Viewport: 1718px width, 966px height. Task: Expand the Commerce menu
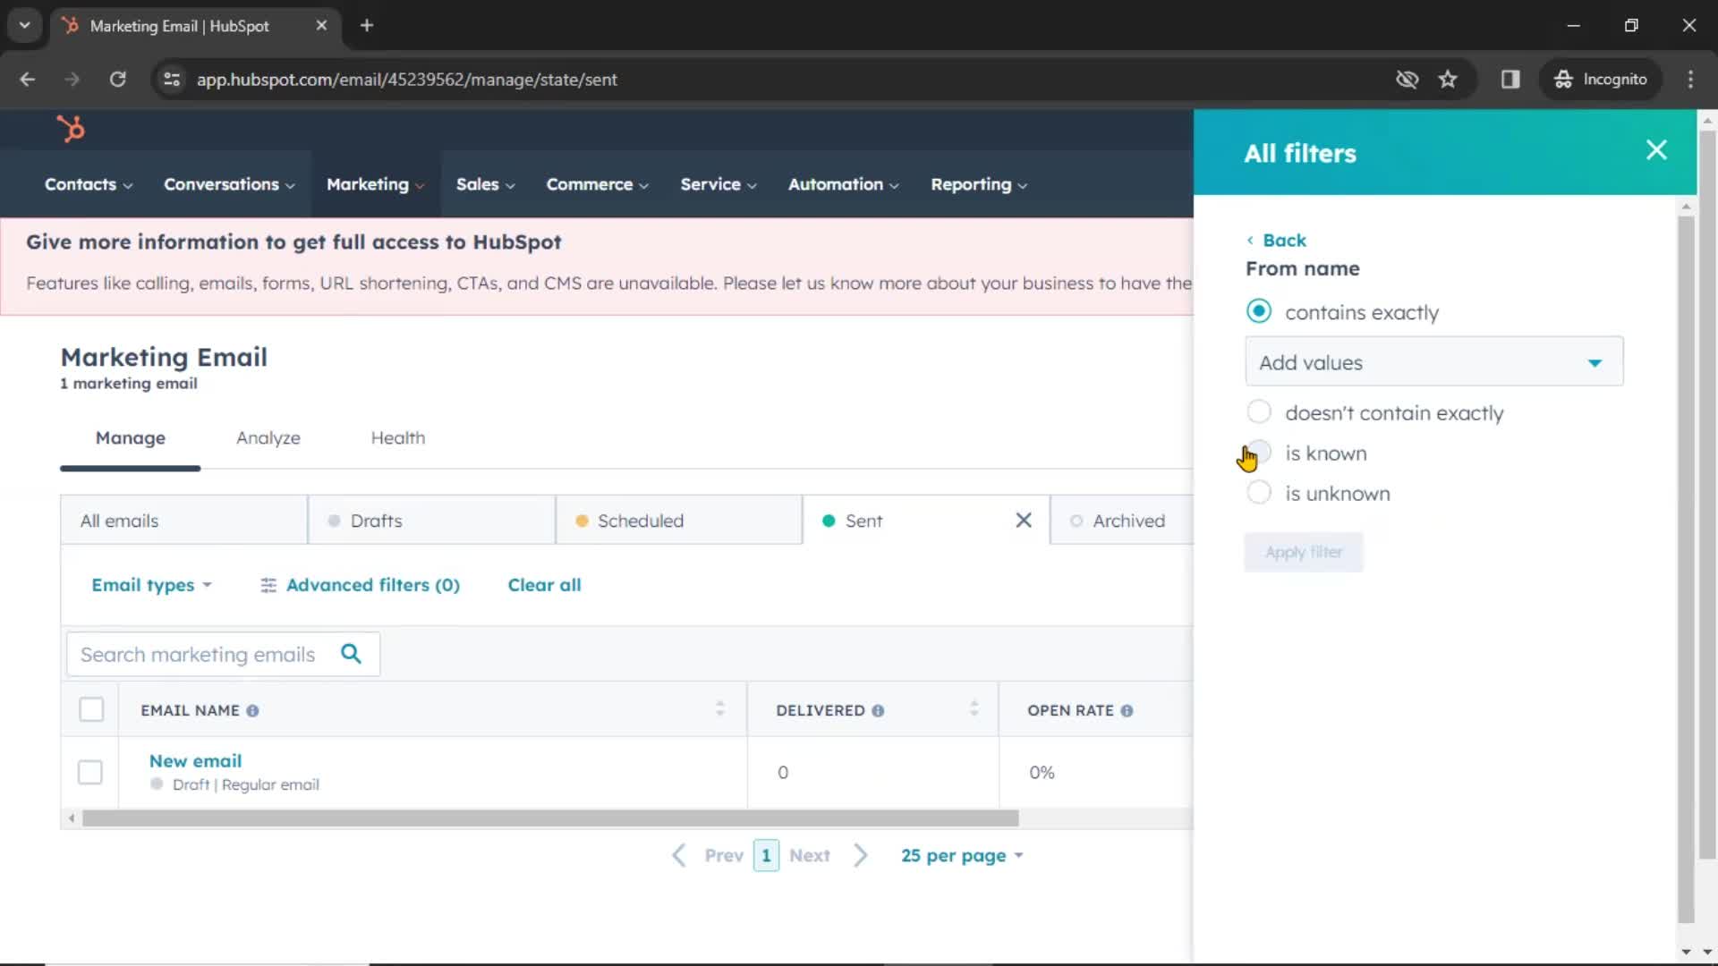(598, 184)
